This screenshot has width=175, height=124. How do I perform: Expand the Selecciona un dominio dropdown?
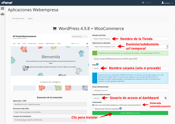[167, 46]
